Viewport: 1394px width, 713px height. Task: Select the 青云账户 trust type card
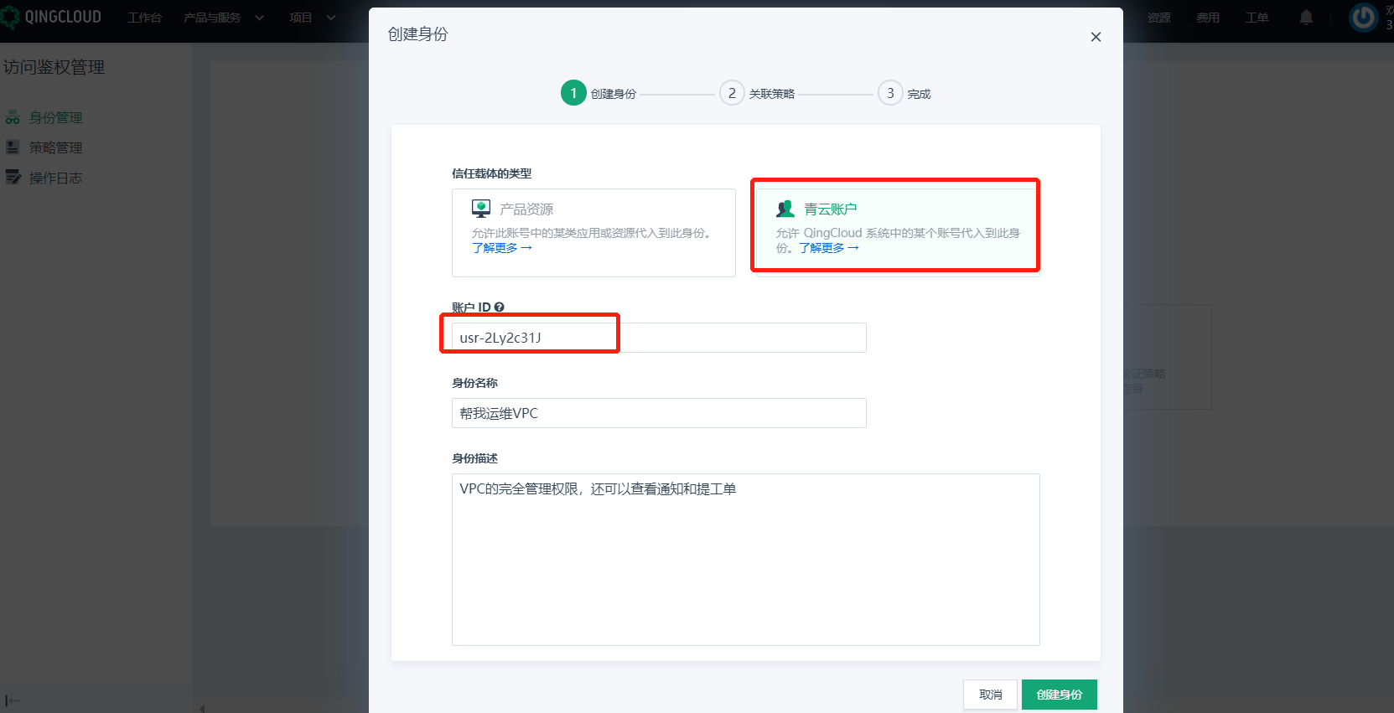coord(897,233)
